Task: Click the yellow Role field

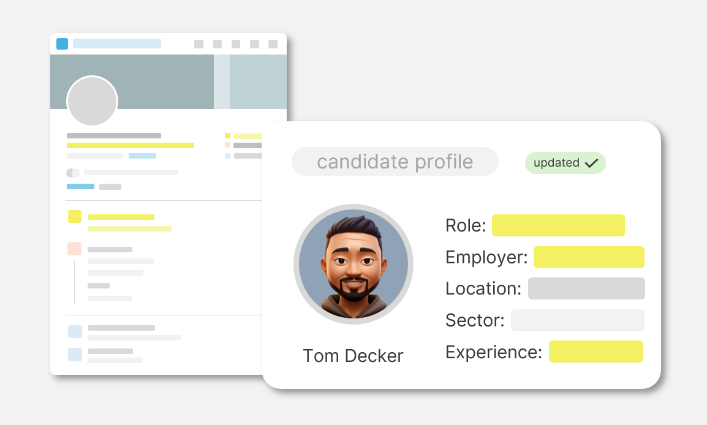Action: [x=558, y=225]
